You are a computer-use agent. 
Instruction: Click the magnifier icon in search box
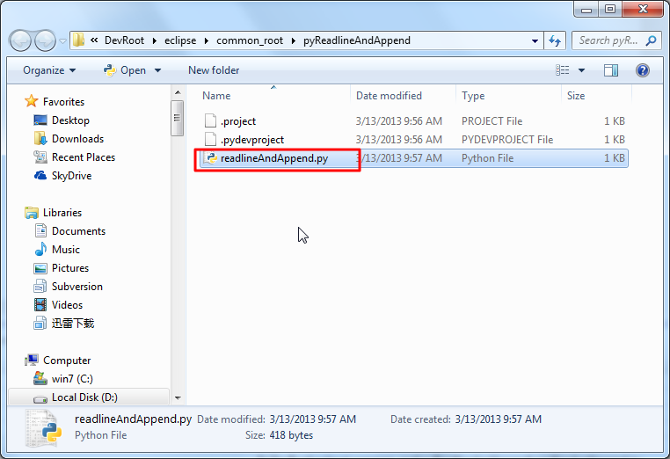pos(651,40)
